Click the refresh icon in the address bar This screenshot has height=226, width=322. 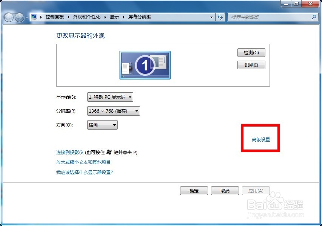pyautogui.click(x=220, y=17)
